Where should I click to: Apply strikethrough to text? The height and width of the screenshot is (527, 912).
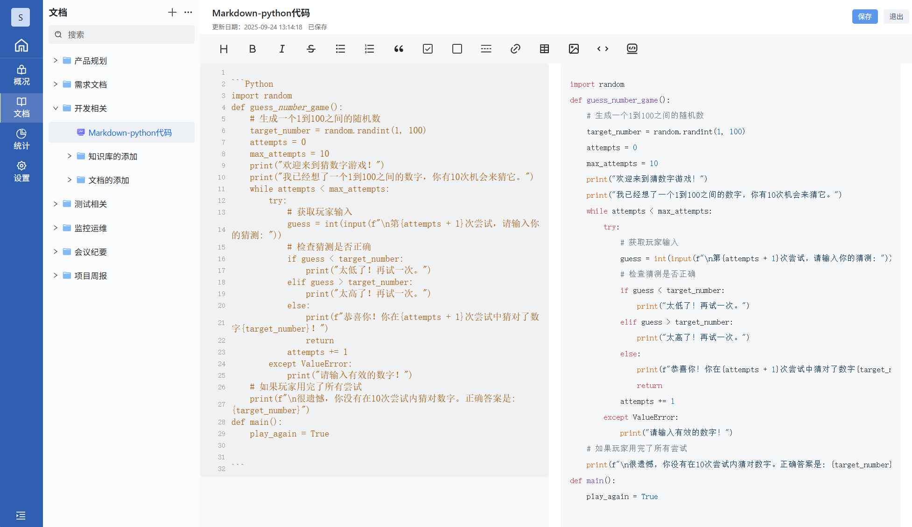pyautogui.click(x=311, y=49)
